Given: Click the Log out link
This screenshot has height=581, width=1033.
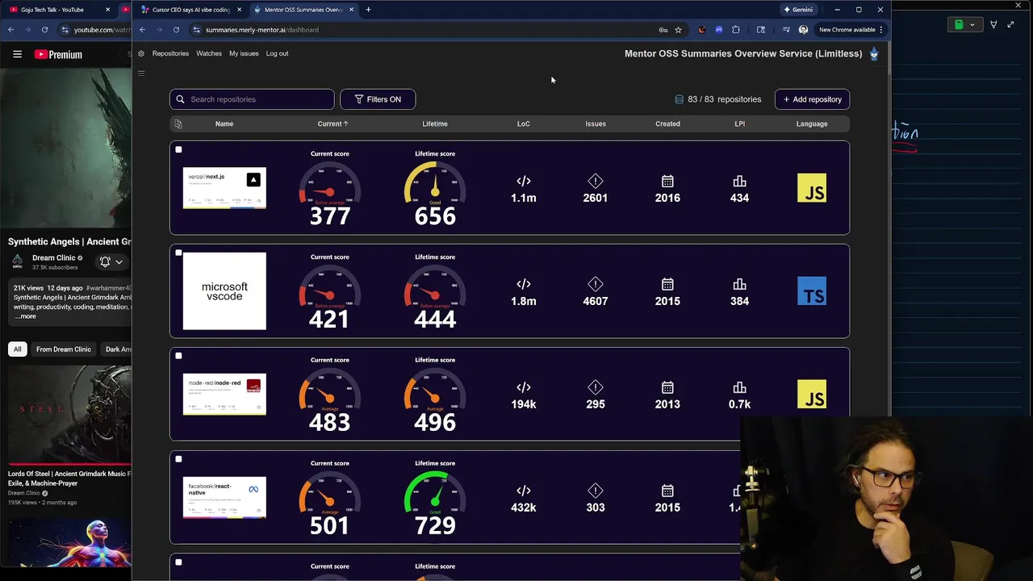Looking at the screenshot, I should pyautogui.click(x=277, y=53).
